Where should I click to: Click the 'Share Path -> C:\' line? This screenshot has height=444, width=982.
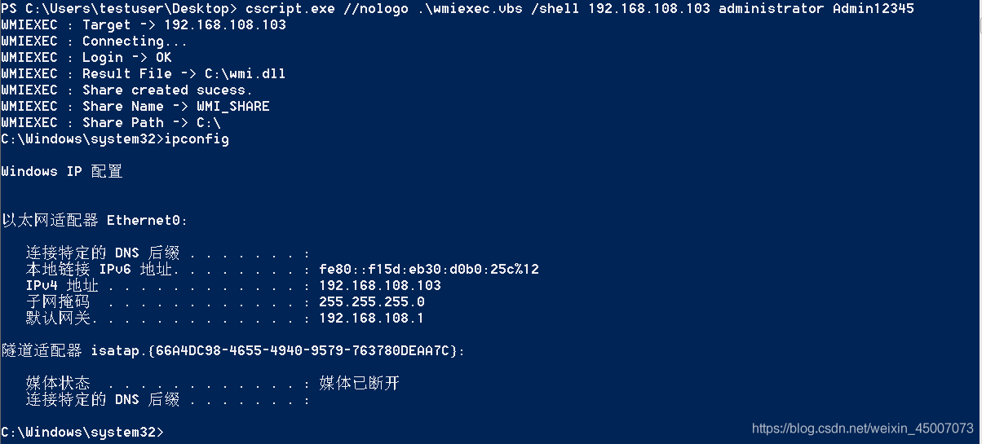(x=111, y=122)
